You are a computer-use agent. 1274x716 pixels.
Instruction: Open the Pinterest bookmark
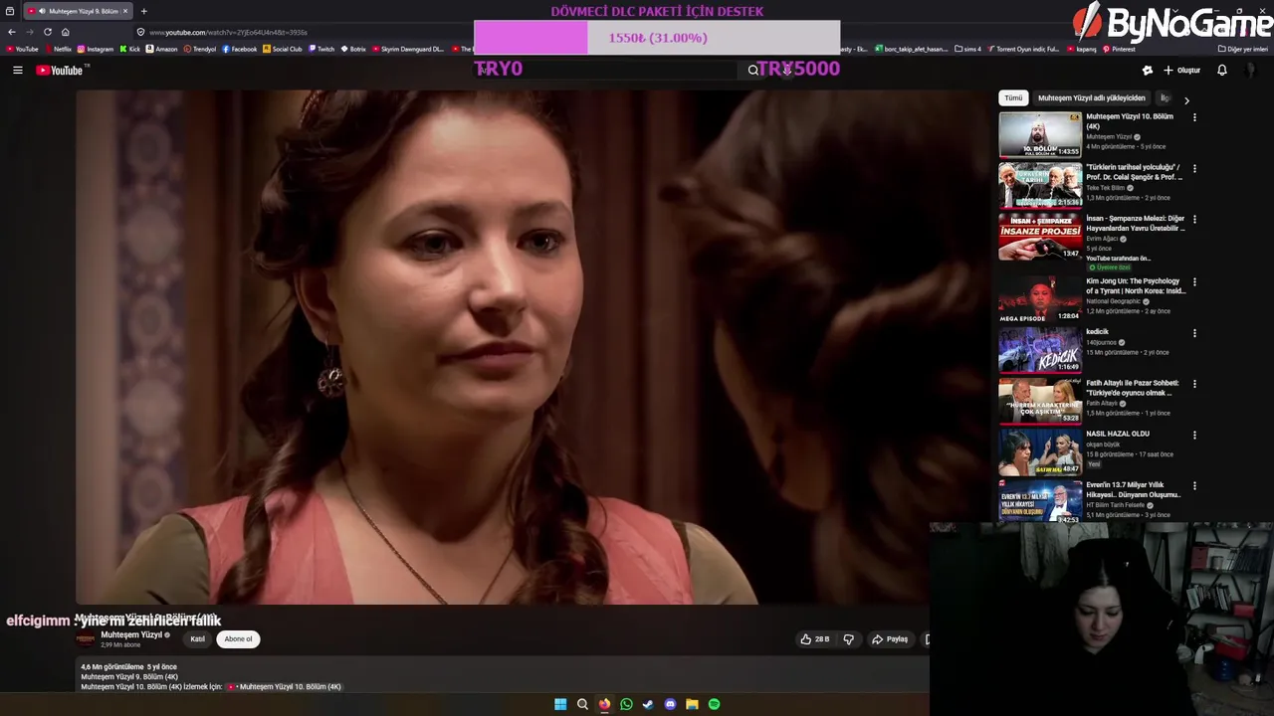point(1119,49)
